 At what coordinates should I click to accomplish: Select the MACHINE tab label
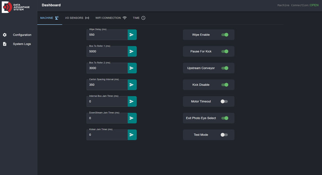(47, 18)
